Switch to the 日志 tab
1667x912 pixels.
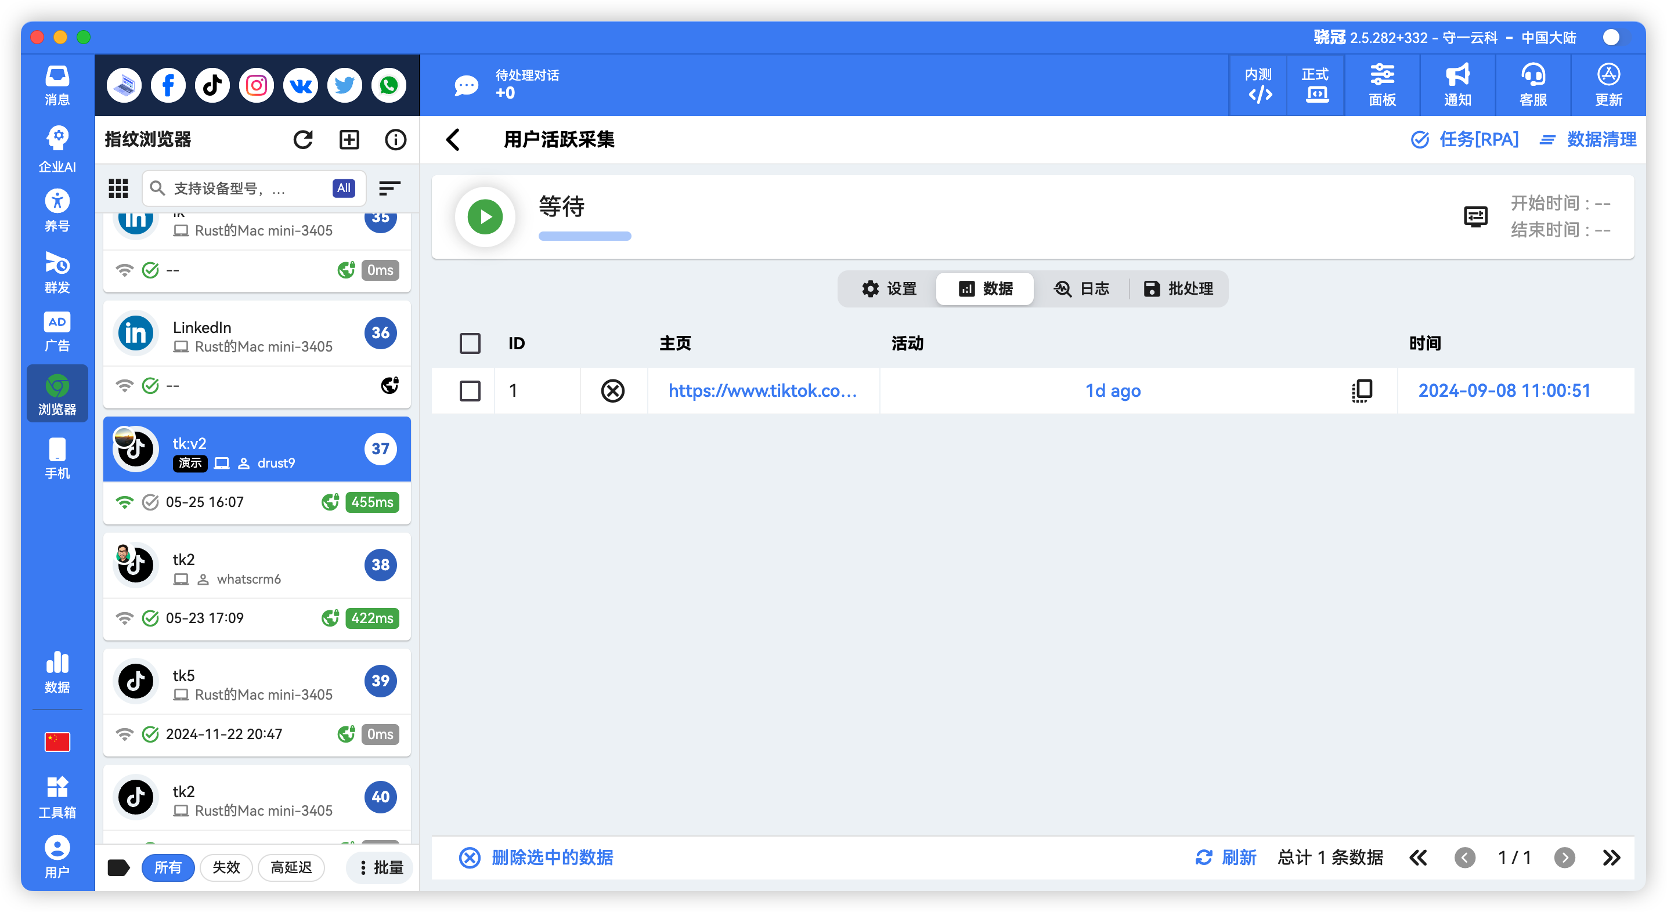(x=1083, y=289)
